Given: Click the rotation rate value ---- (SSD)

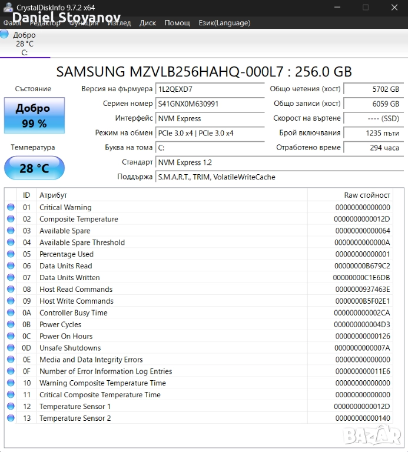Looking at the screenshot, I should click(374, 118).
